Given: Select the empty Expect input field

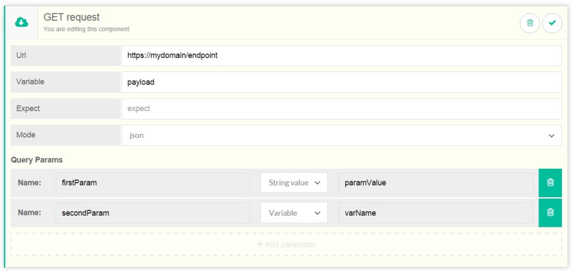Looking at the screenshot, I should 341,108.
